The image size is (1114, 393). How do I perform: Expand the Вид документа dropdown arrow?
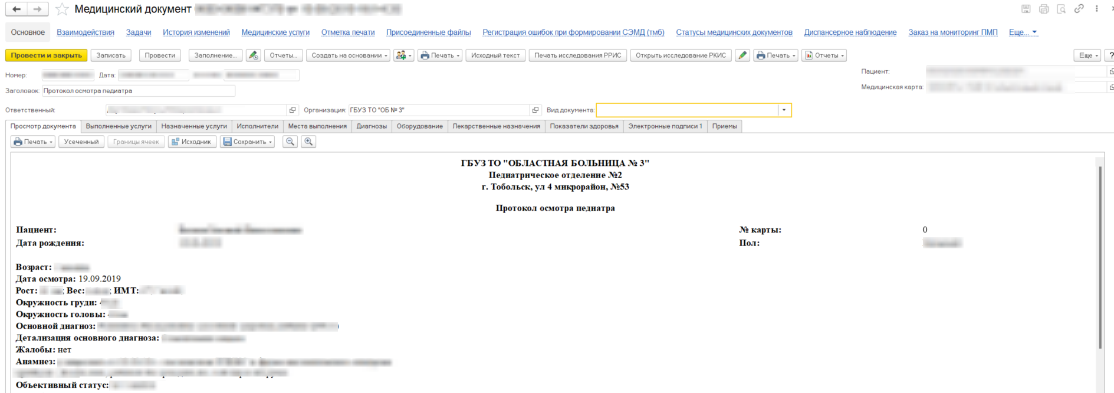784,110
